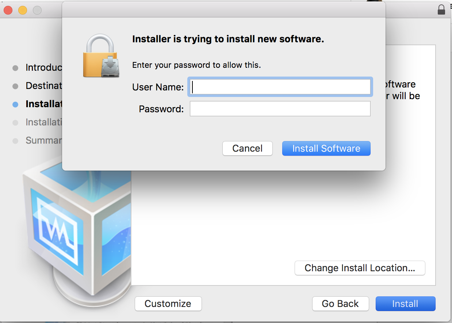Click the gray dot beside Destination step
This screenshot has width=452, height=323.
coord(15,86)
